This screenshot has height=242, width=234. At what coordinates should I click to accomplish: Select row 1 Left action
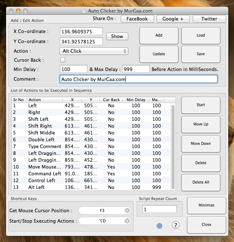click(91, 105)
